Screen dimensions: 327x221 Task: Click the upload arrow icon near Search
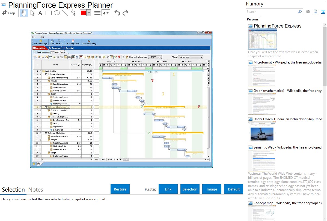coord(323,12)
